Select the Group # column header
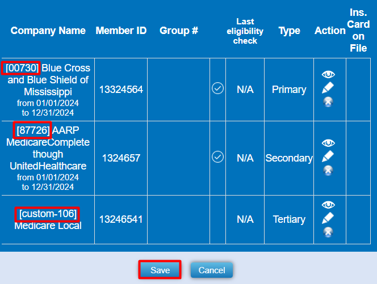 [x=179, y=31]
